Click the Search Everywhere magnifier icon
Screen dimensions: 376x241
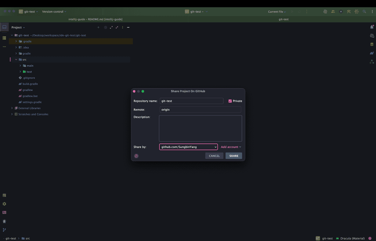point(364,12)
